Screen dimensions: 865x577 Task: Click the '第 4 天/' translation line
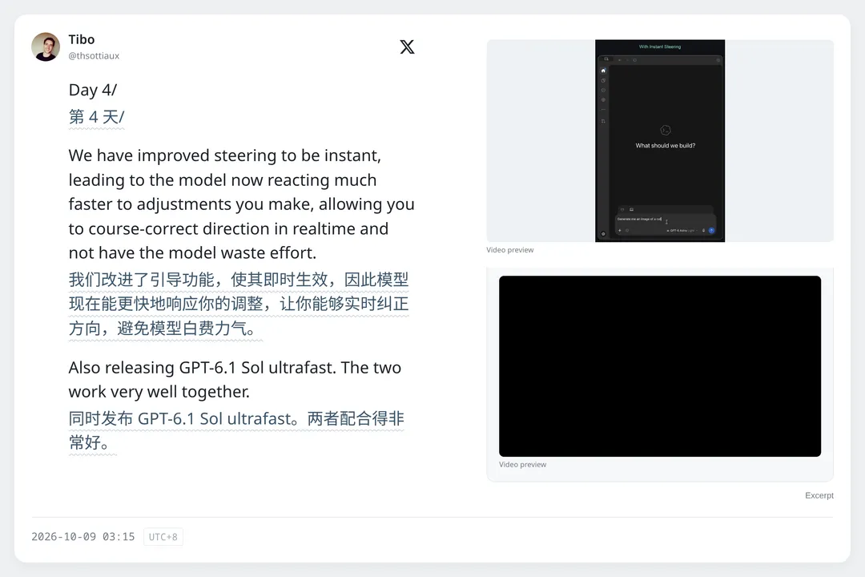click(97, 117)
